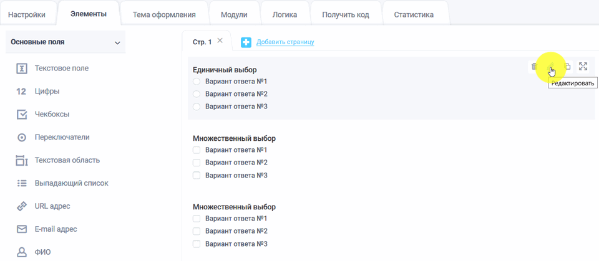Viewport: 599px width, 261px height.
Task: Click the second Множественный выбор question title
Action: 234,207
